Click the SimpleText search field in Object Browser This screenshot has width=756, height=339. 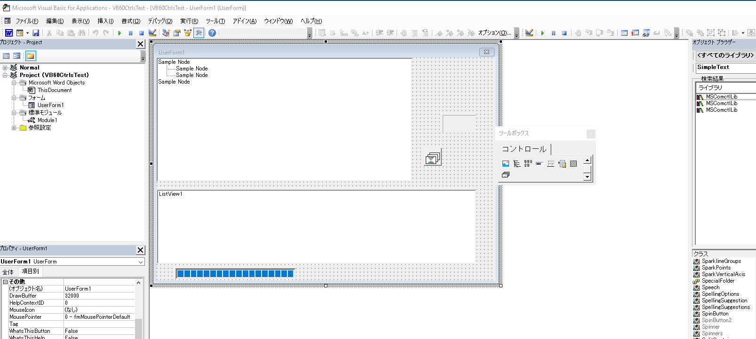point(725,68)
